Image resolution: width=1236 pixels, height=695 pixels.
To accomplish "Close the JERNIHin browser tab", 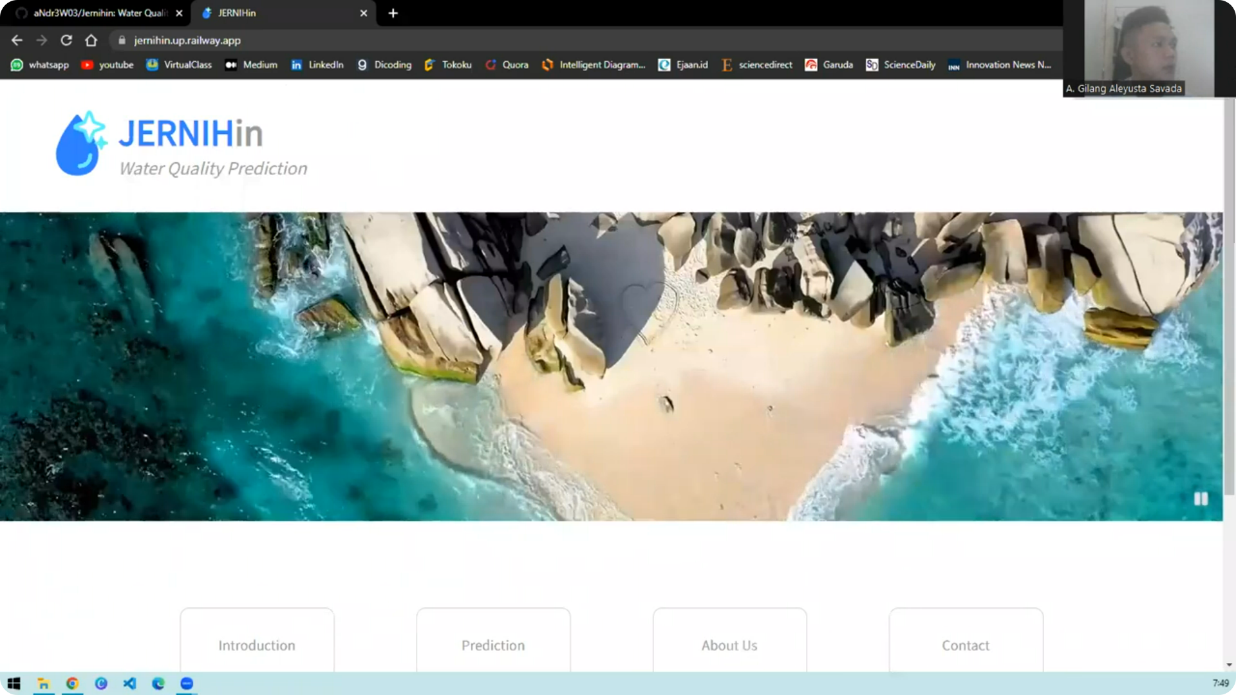I will tap(364, 13).
